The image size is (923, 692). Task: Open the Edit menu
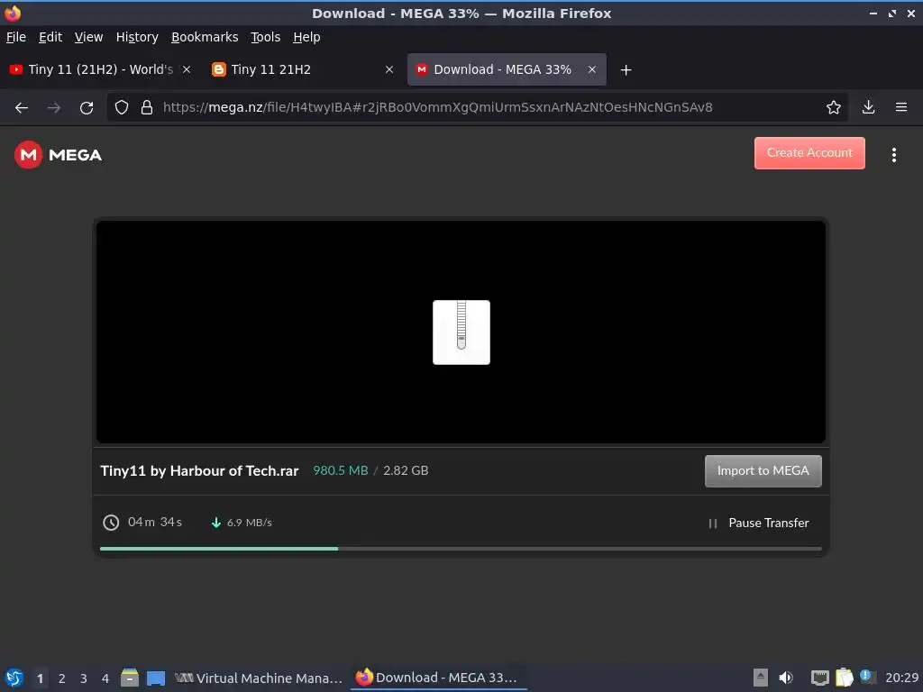[x=50, y=37]
